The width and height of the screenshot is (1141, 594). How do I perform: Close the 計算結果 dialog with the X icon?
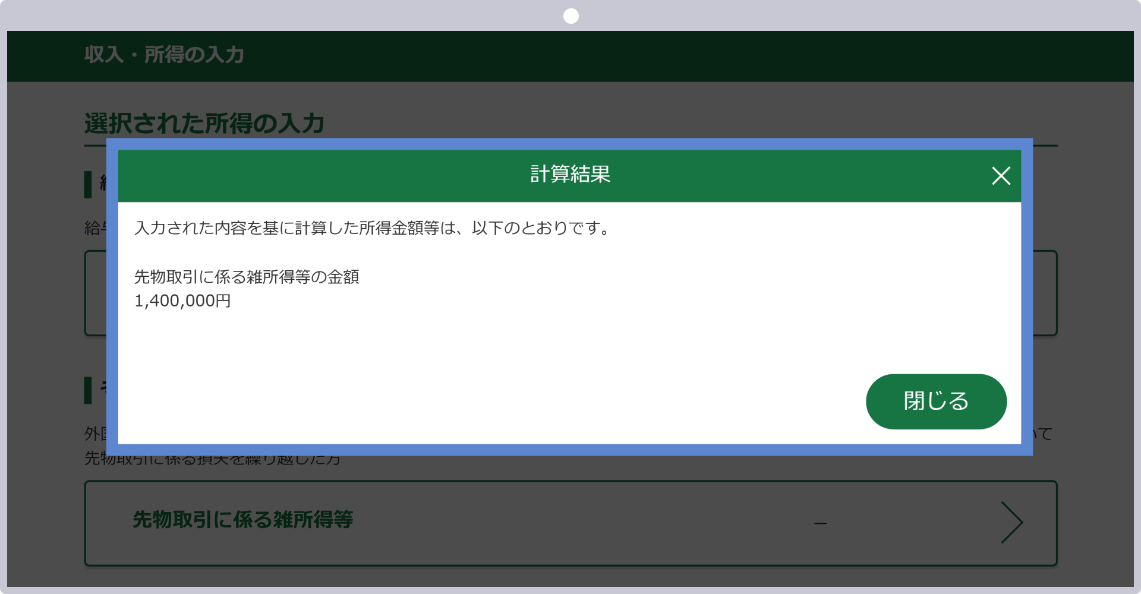click(1001, 176)
